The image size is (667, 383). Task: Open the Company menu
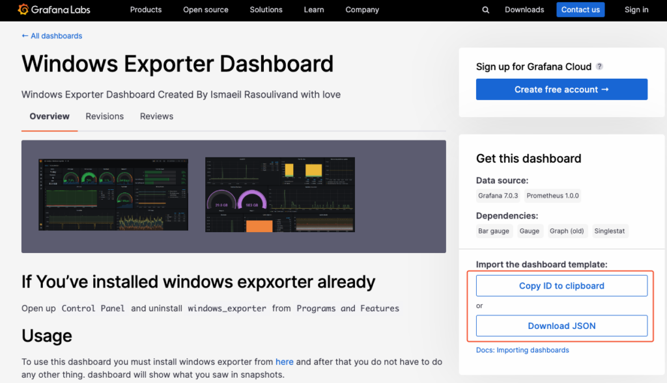(362, 10)
